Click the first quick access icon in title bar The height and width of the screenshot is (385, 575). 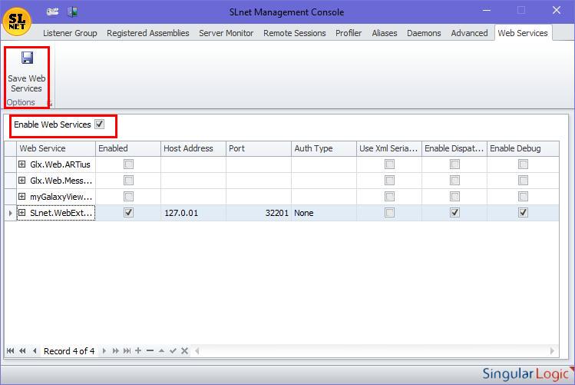tap(52, 12)
